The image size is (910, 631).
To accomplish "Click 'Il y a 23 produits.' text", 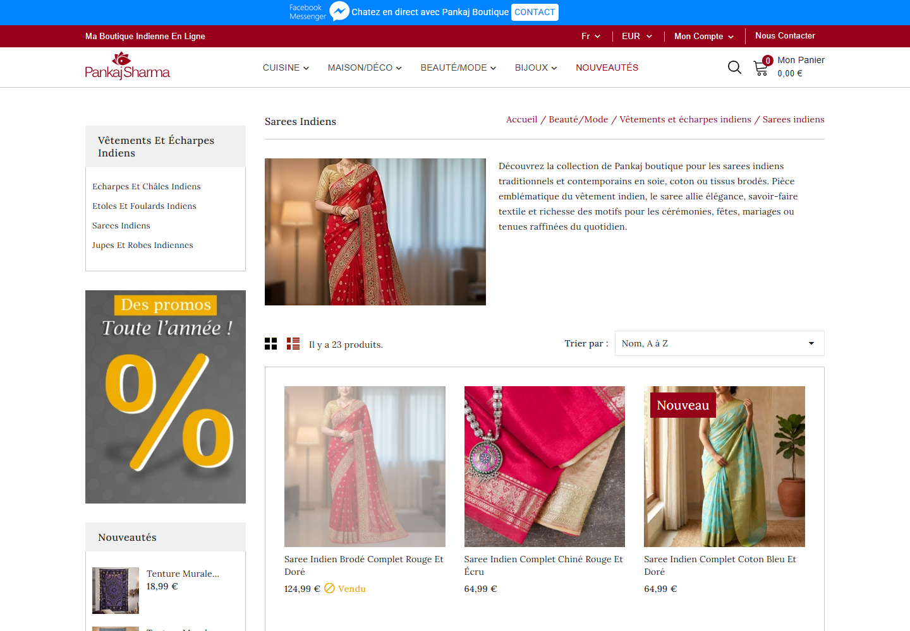I will pos(346,345).
